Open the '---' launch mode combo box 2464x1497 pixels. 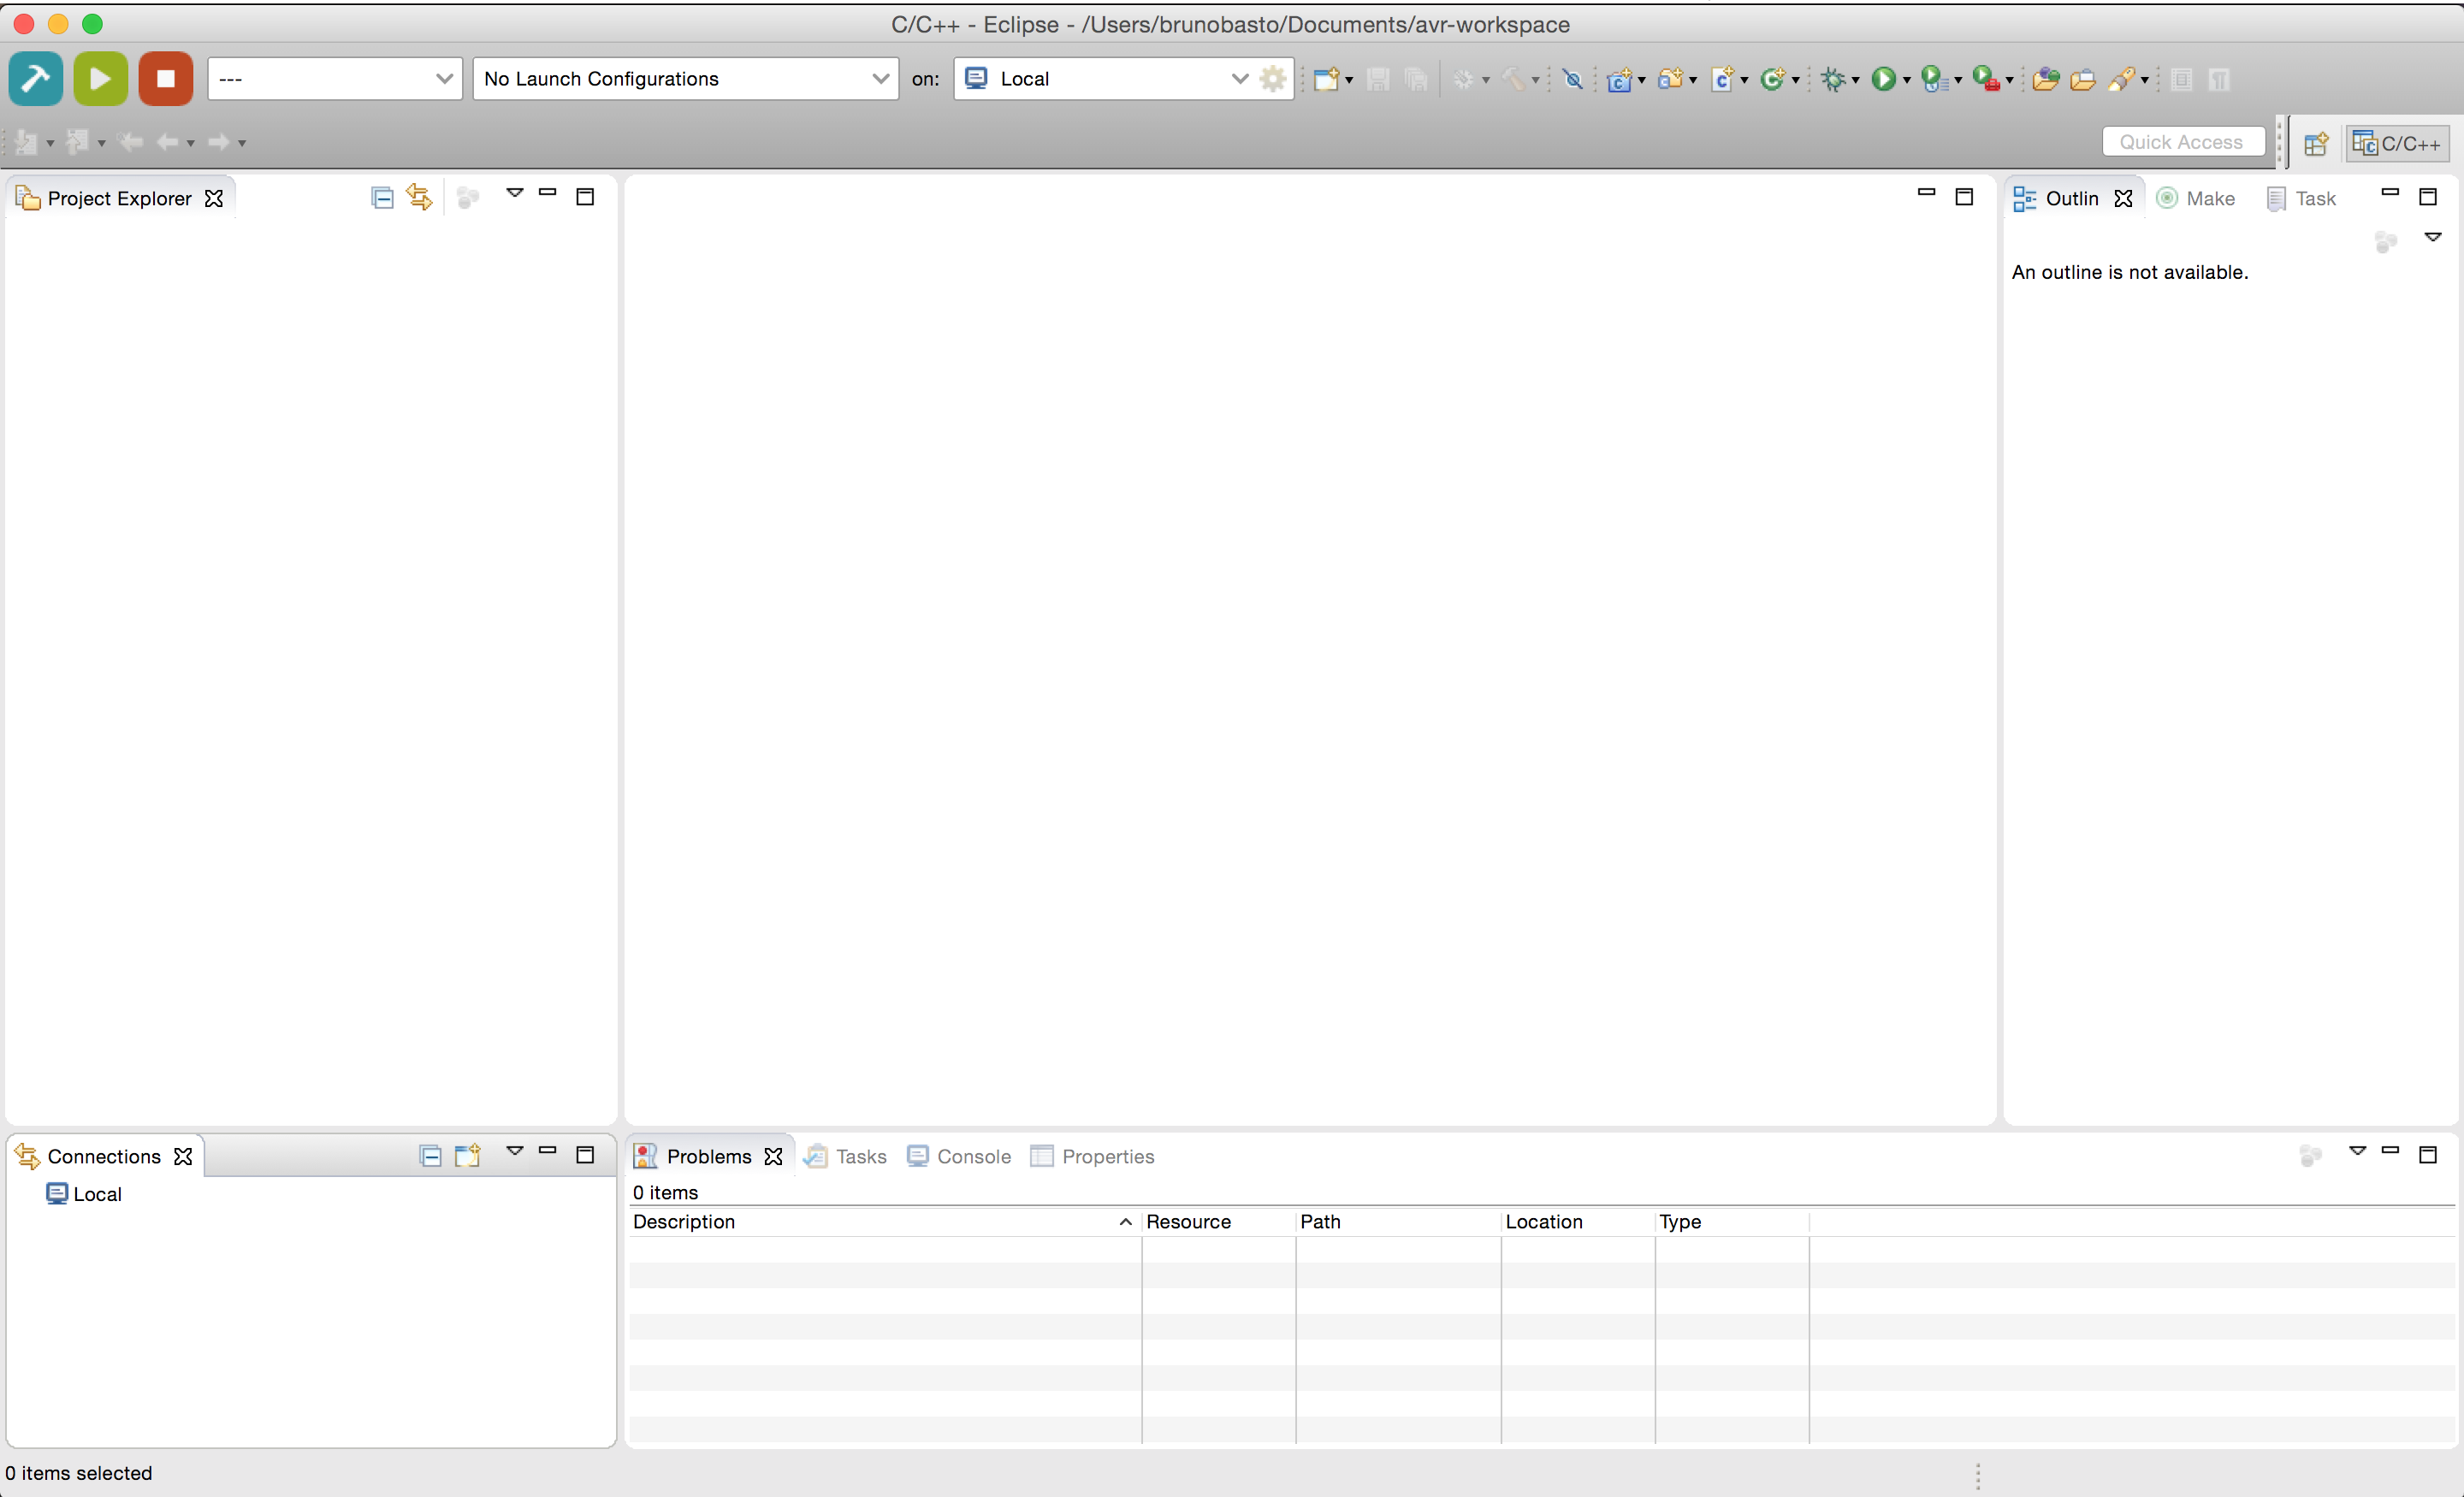tap(335, 78)
